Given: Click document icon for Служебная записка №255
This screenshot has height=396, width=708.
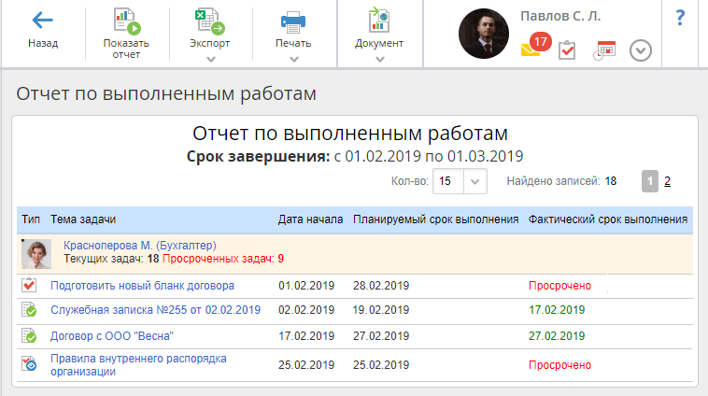Looking at the screenshot, I should pyautogui.click(x=29, y=310).
